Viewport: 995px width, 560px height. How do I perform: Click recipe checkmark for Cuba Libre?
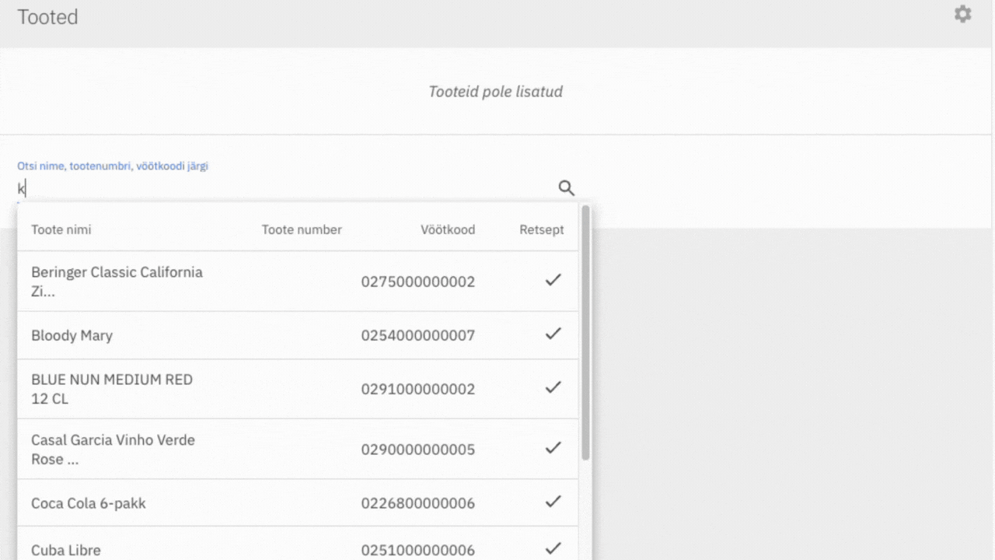[553, 548]
